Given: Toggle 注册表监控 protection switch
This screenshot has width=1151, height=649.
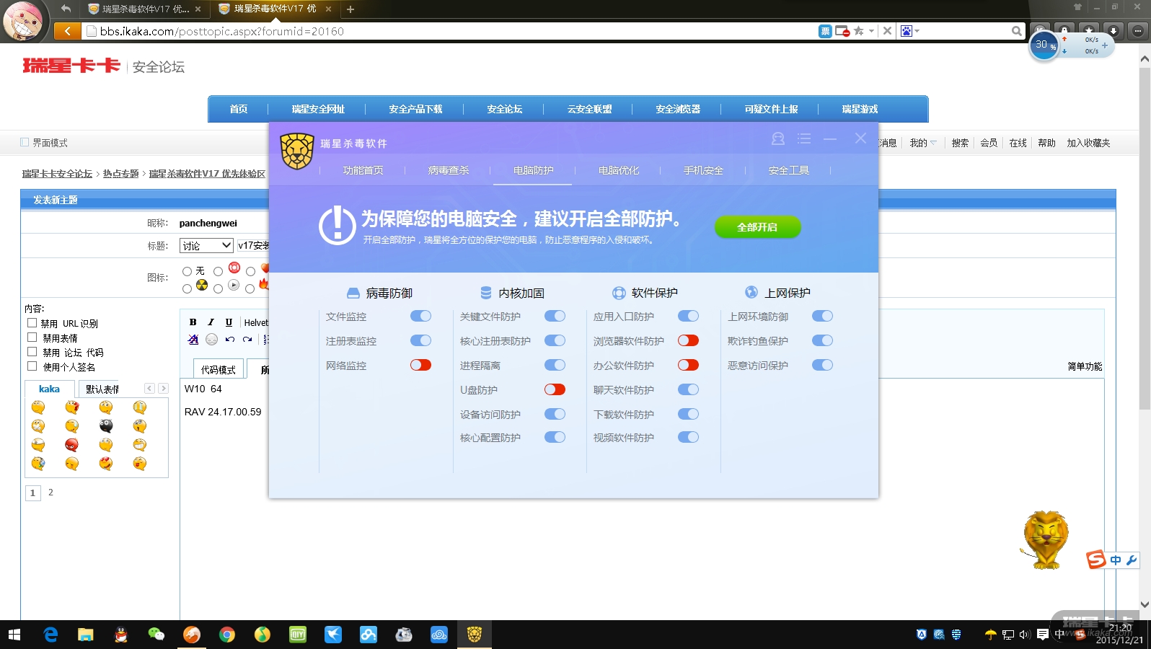Looking at the screenshot, I should coord(420,340).
